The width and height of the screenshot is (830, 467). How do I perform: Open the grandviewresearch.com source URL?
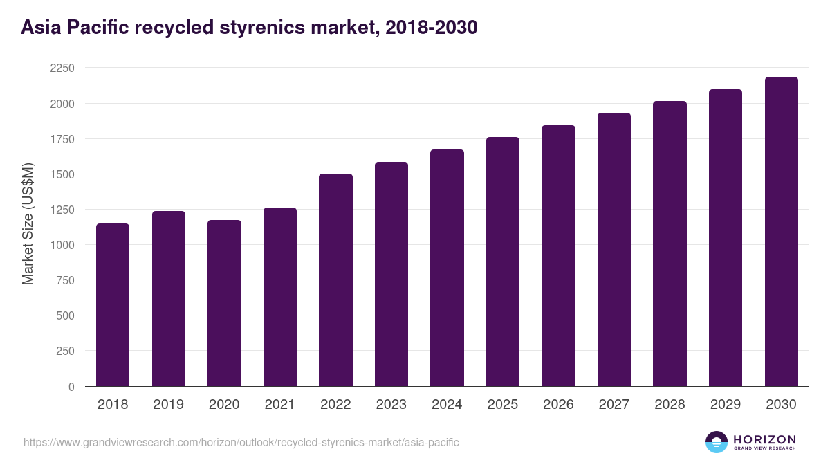[241, 442]
